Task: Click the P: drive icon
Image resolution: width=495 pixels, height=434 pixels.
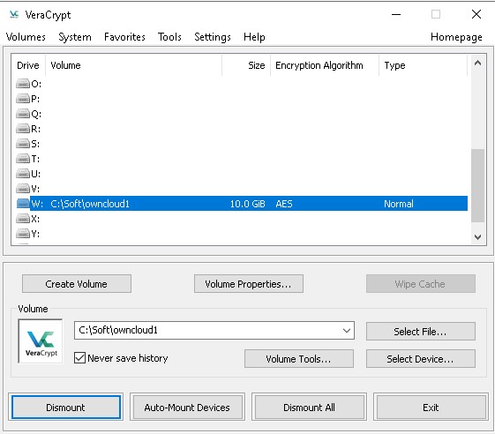Action: (23, 99)
